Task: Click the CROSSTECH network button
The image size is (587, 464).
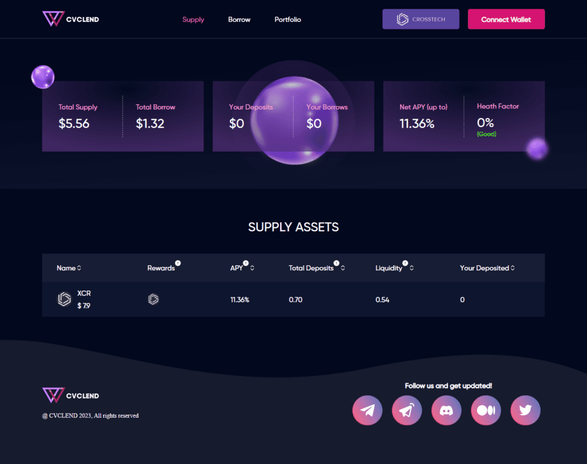Action: pos(421,19)
